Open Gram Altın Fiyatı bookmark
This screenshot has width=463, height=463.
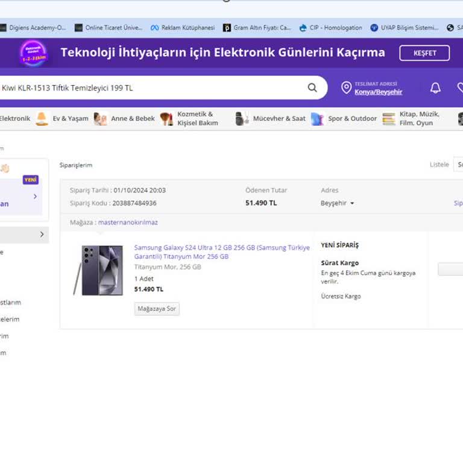(x=257, y=28)
